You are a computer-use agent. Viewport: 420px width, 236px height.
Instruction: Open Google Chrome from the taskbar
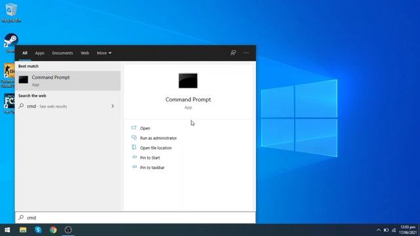tap(53, 230)
